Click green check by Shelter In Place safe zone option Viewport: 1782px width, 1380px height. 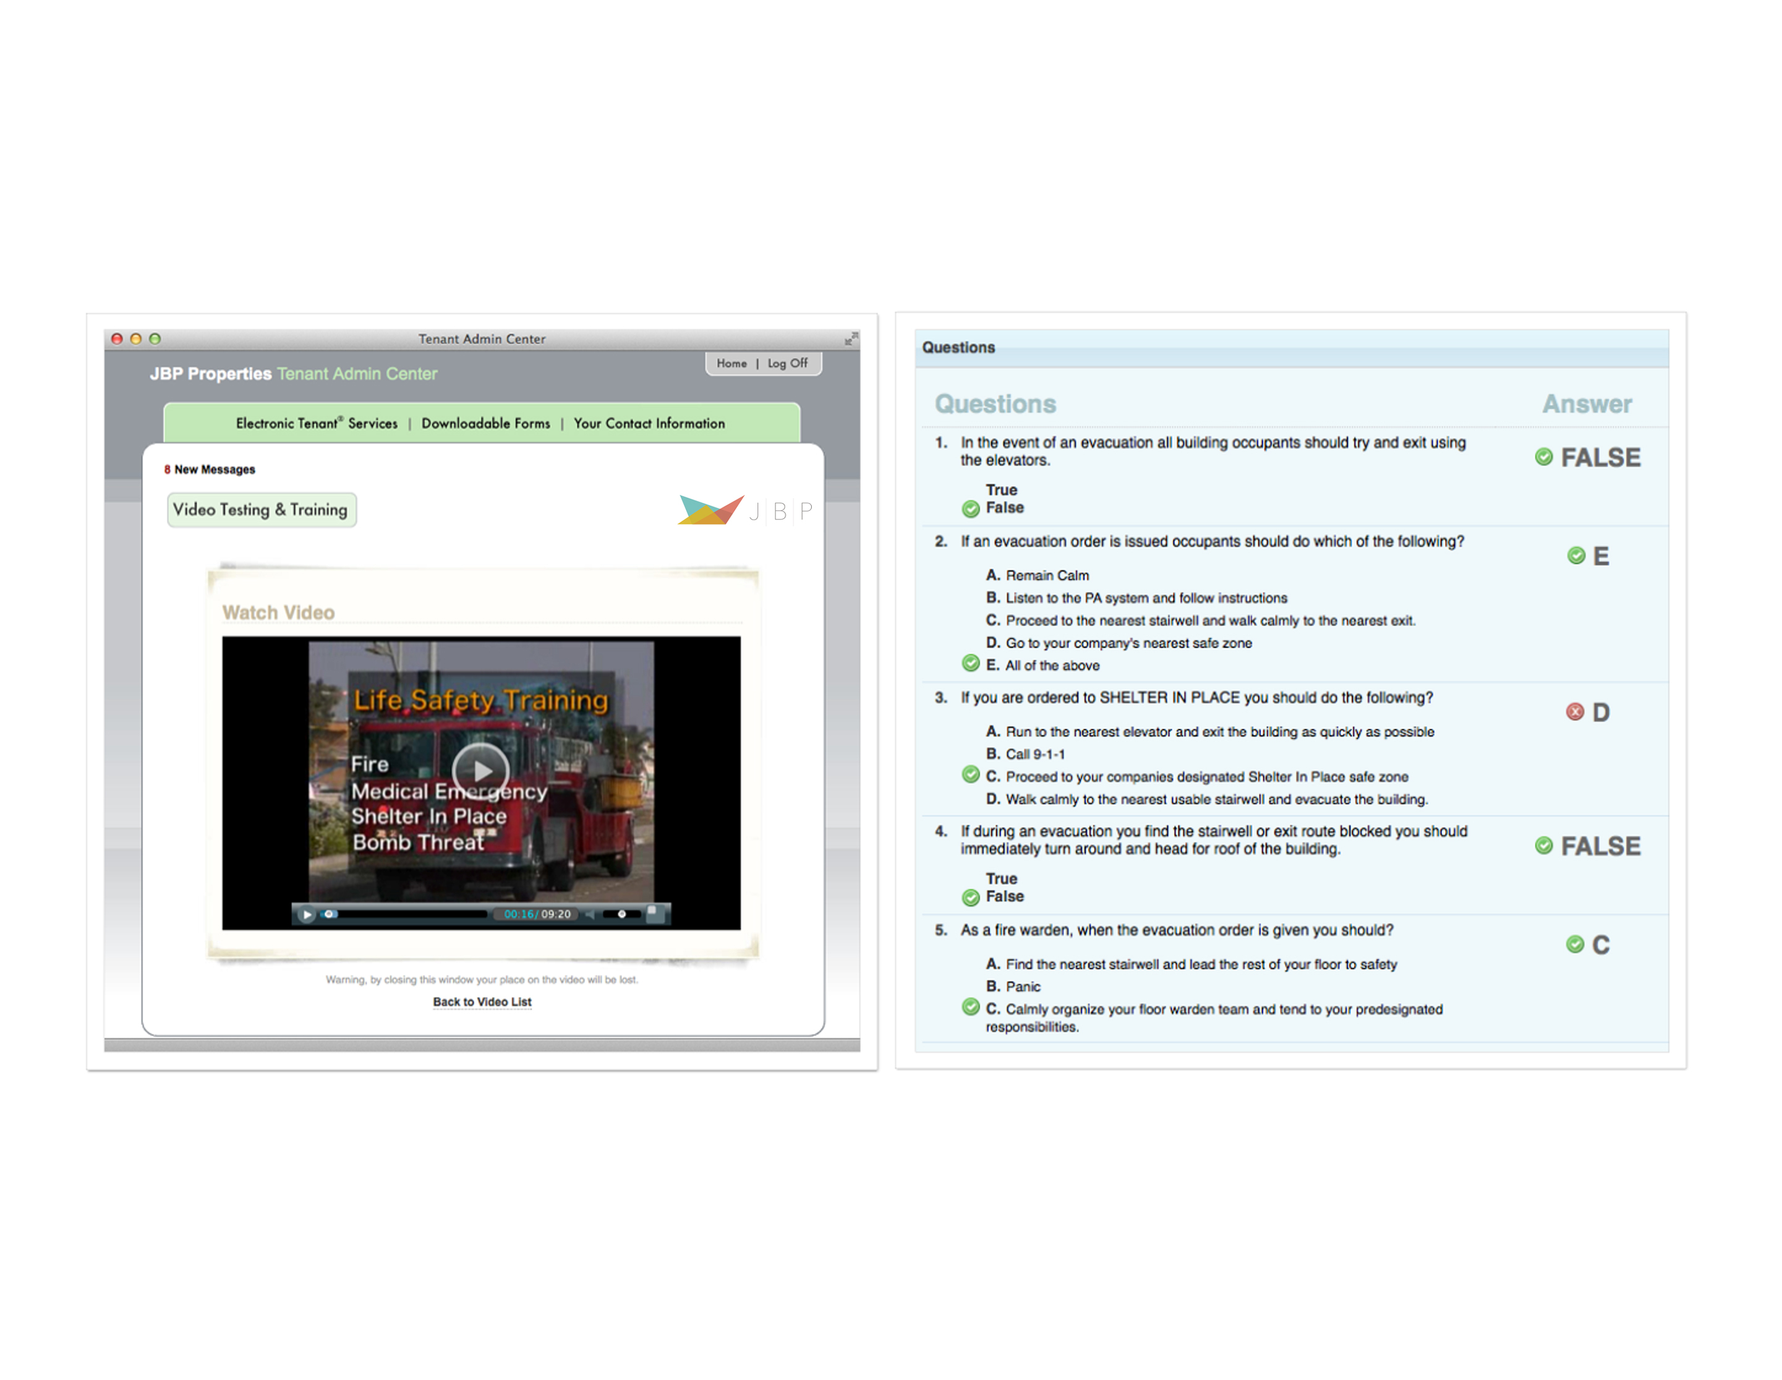(970, 774)
